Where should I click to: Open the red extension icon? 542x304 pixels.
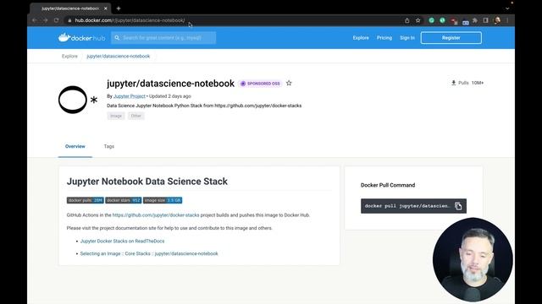click(x=454, y=21)
